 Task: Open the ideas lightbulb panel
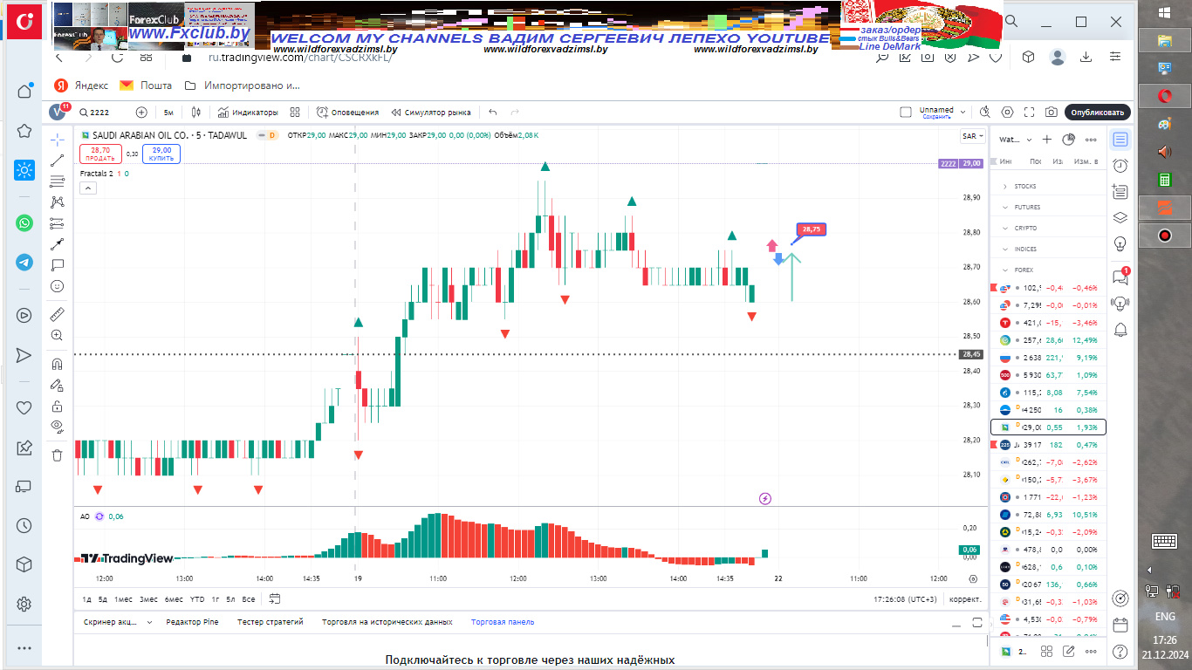click(1120, 243)
